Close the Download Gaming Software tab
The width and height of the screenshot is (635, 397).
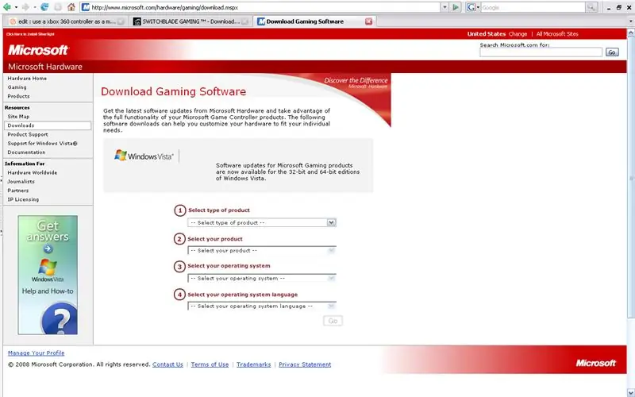[x=368, y=21]
